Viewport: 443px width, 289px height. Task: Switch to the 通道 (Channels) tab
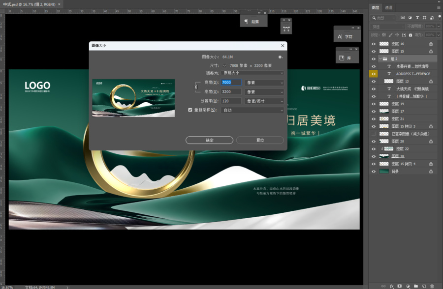(x=388, y=8)
